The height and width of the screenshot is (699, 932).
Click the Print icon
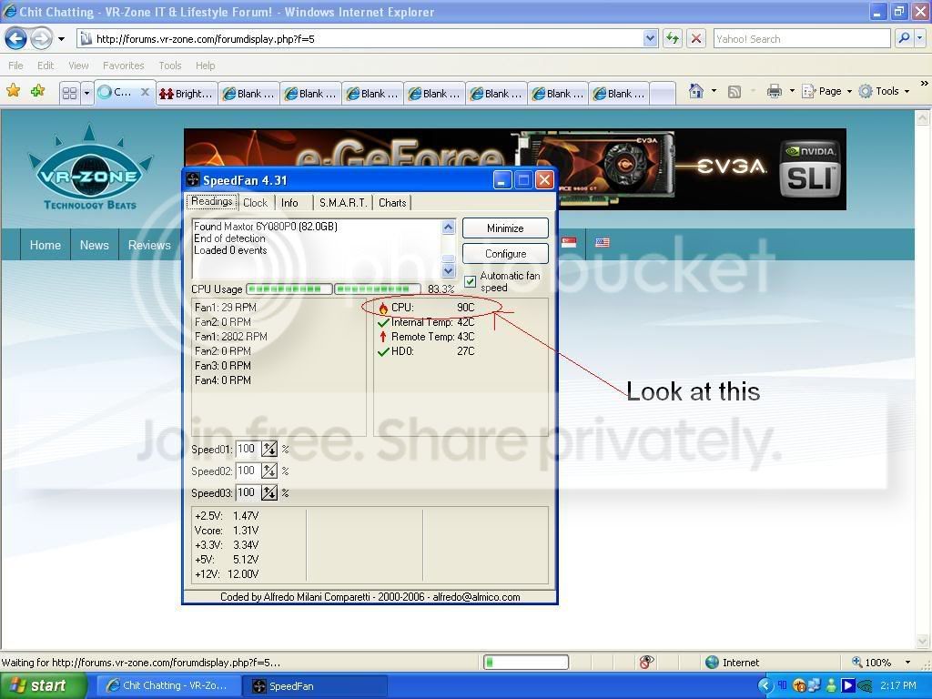tap(774, 91)
